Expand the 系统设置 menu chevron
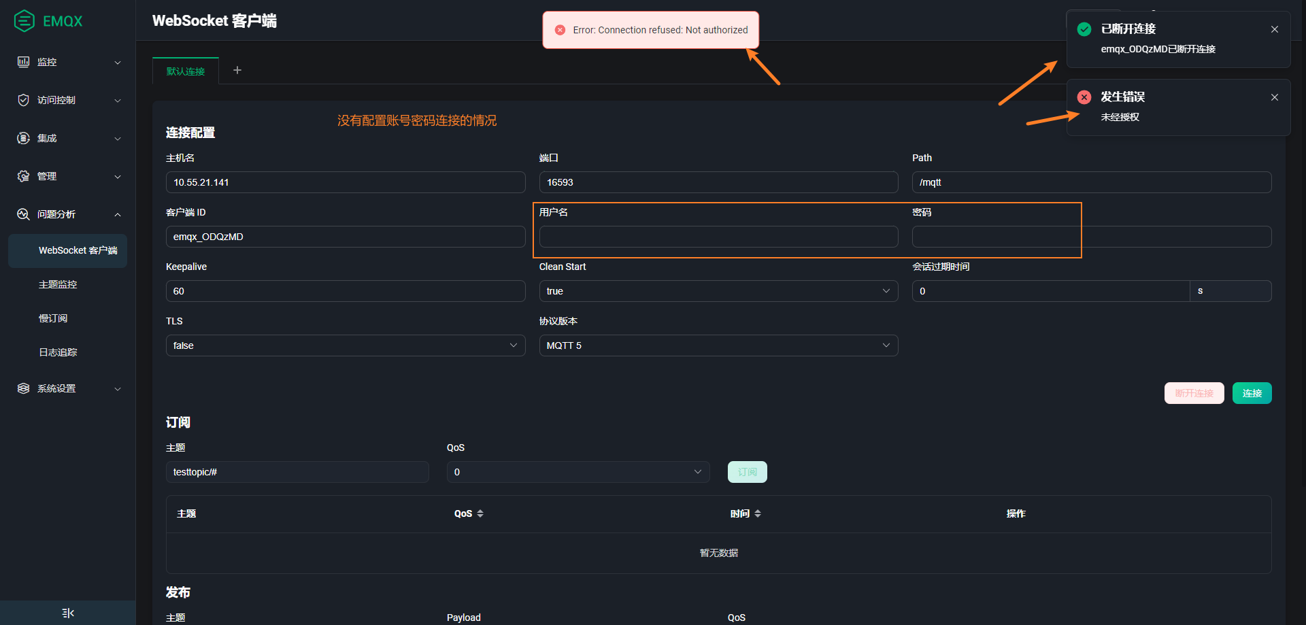Image resolution: width=1306 pixels, height=625 pixels. click(x=118, y=389)
